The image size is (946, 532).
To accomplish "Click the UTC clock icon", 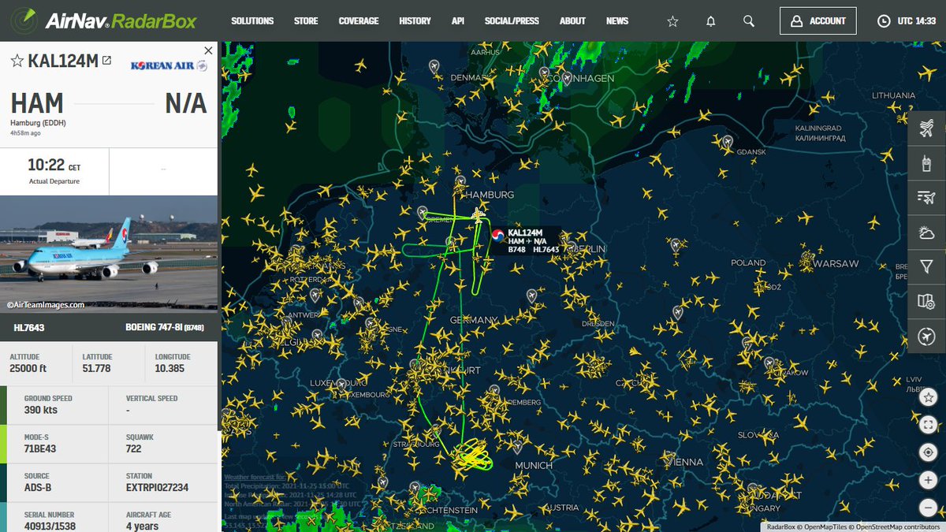I will (x=884, y=21).
